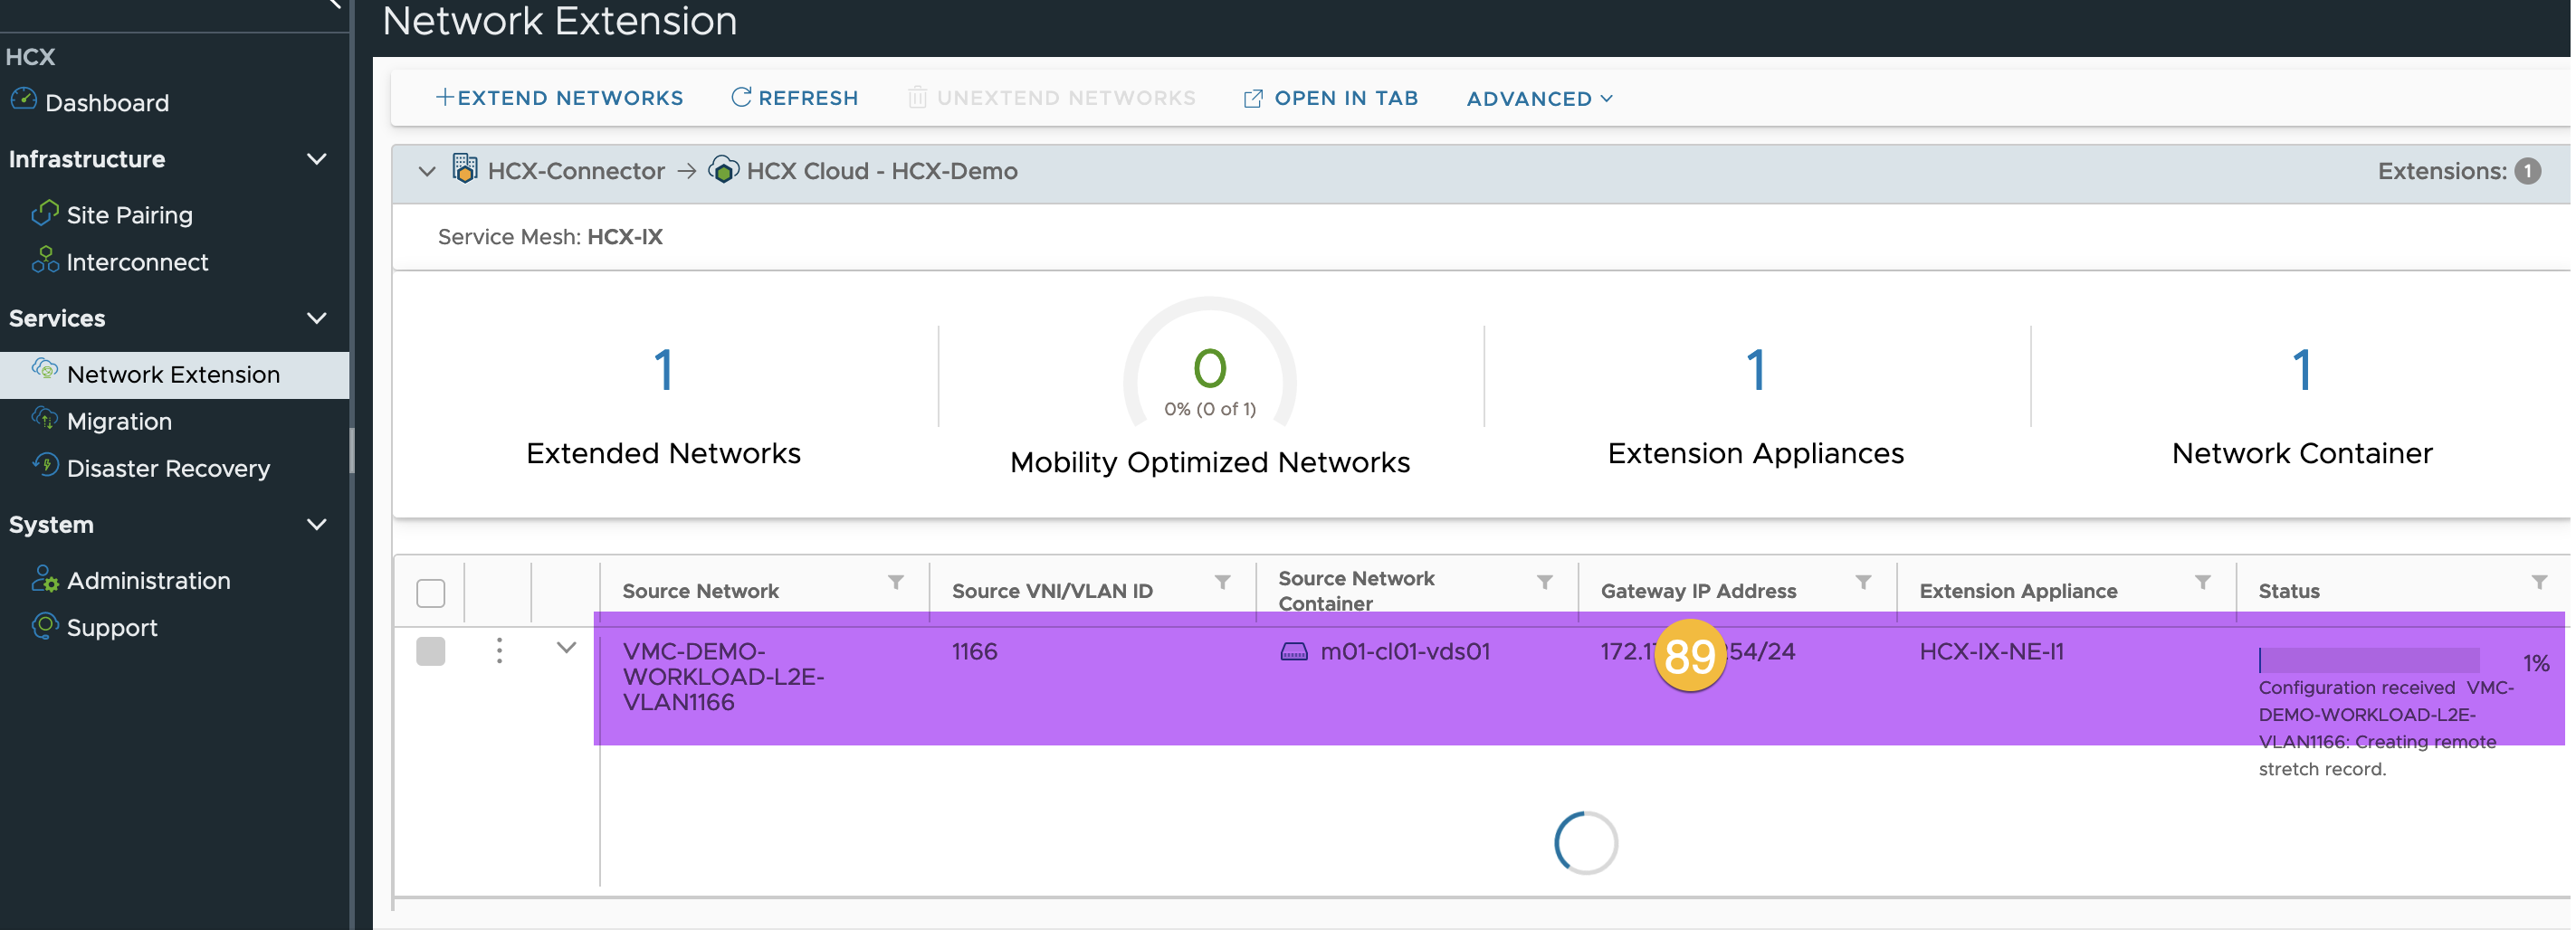Open the Advanced dropdown

(1540, 99)
